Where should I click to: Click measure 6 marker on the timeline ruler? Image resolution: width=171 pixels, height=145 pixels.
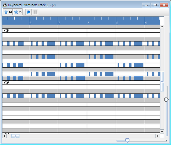tap(59, 23)
